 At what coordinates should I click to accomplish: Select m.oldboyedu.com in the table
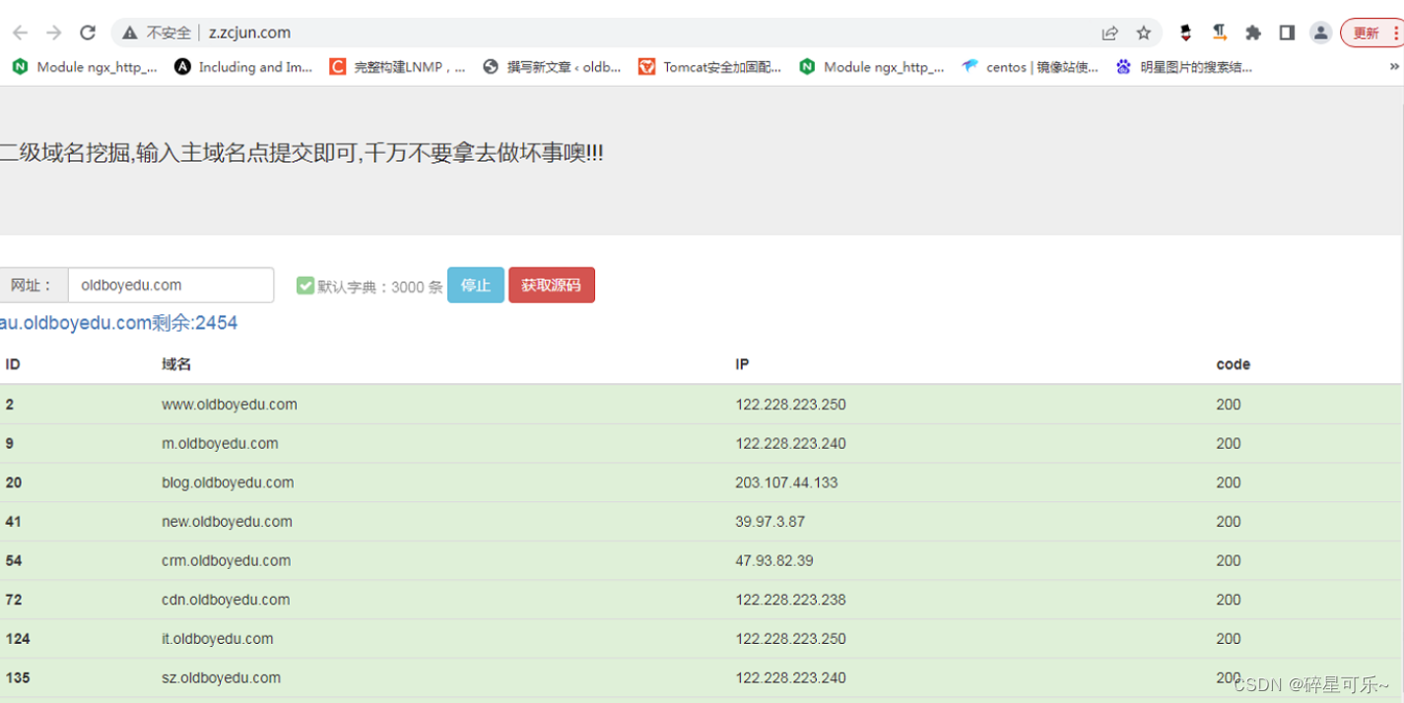pos(220,444)
